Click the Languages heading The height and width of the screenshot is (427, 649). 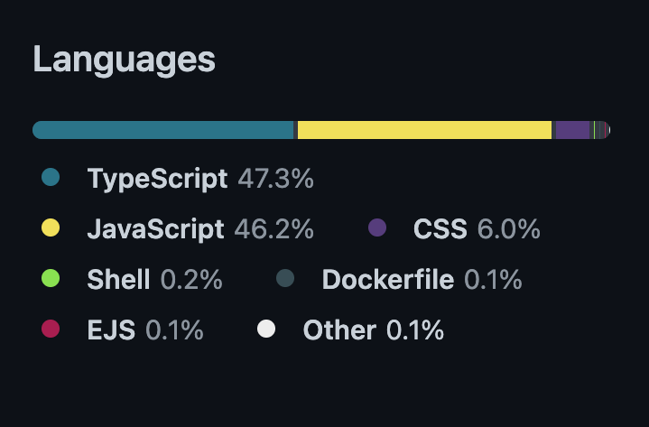[125, 60]
